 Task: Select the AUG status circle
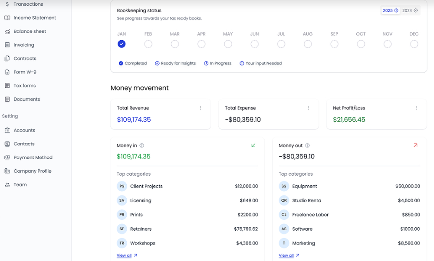click(x=308, y=44)
